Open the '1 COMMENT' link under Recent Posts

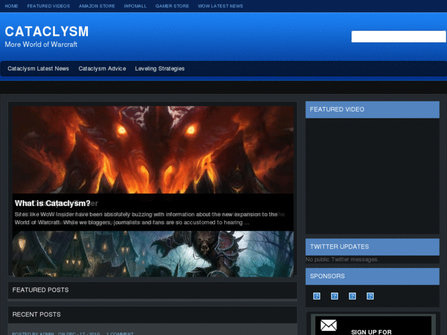tap(120, 333)
